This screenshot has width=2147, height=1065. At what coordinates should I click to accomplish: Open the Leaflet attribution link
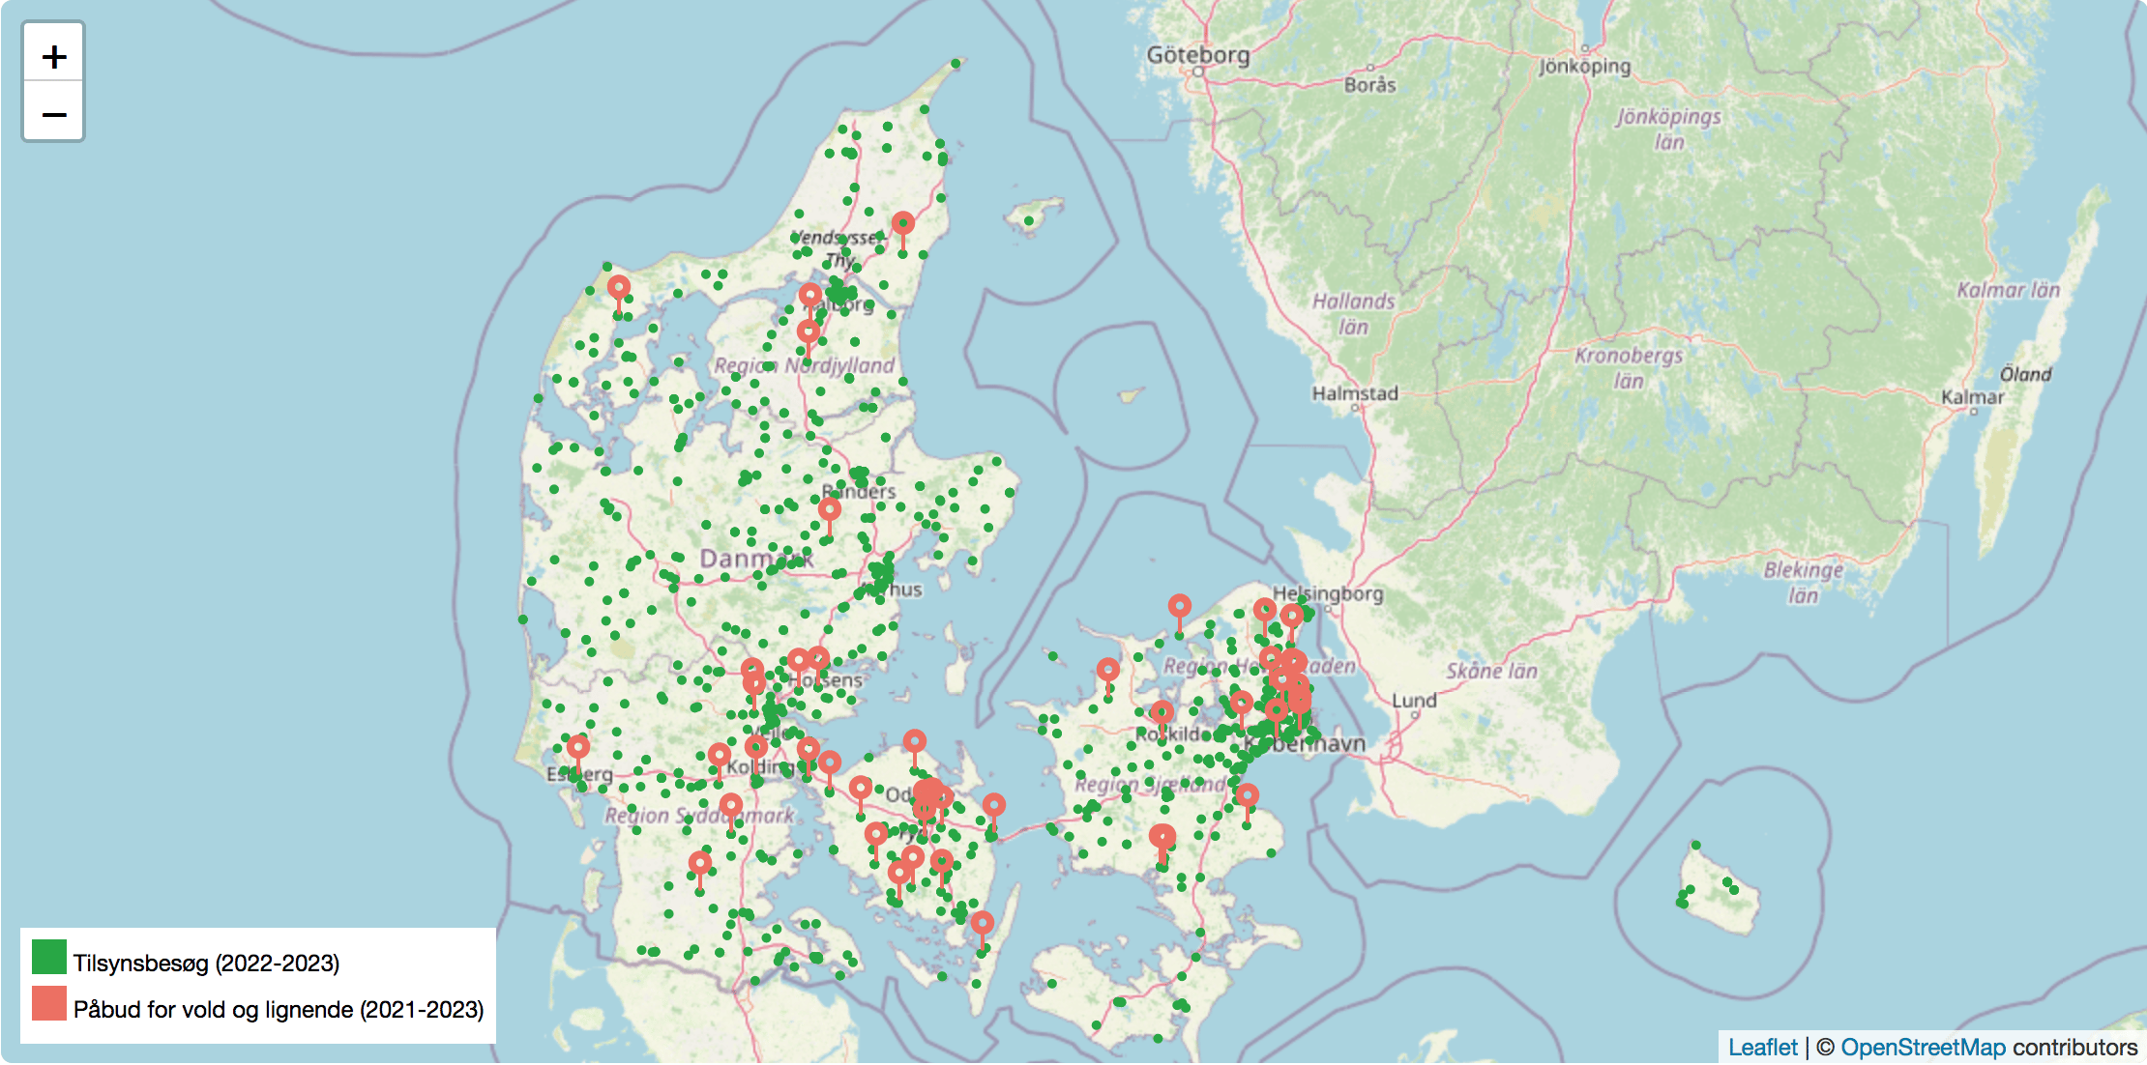coord(1762,1048)
